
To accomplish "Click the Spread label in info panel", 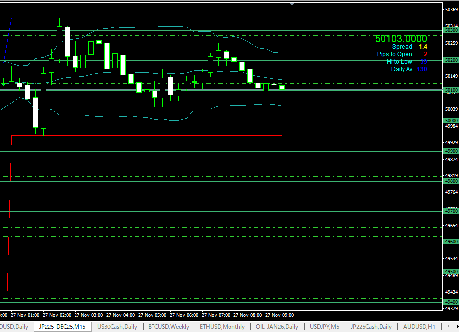I will pyautogui.click(x=402, y=47).
